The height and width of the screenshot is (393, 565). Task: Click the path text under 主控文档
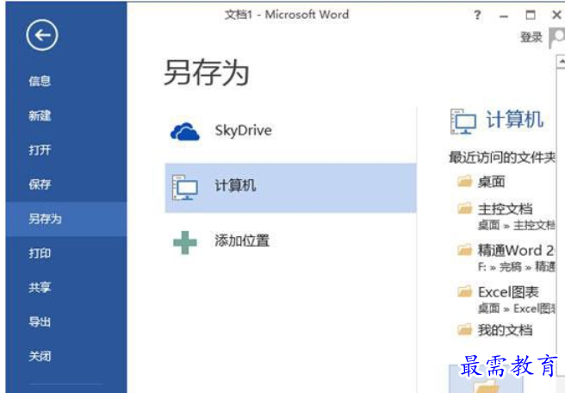516,225
